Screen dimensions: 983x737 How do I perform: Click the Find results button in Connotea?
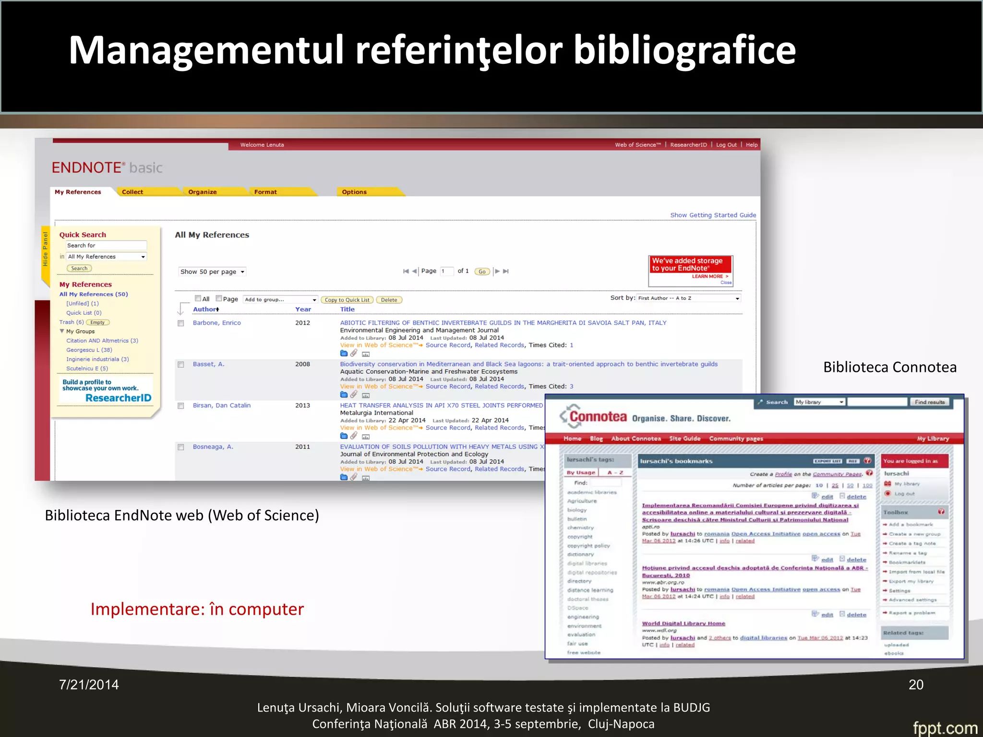930,402
